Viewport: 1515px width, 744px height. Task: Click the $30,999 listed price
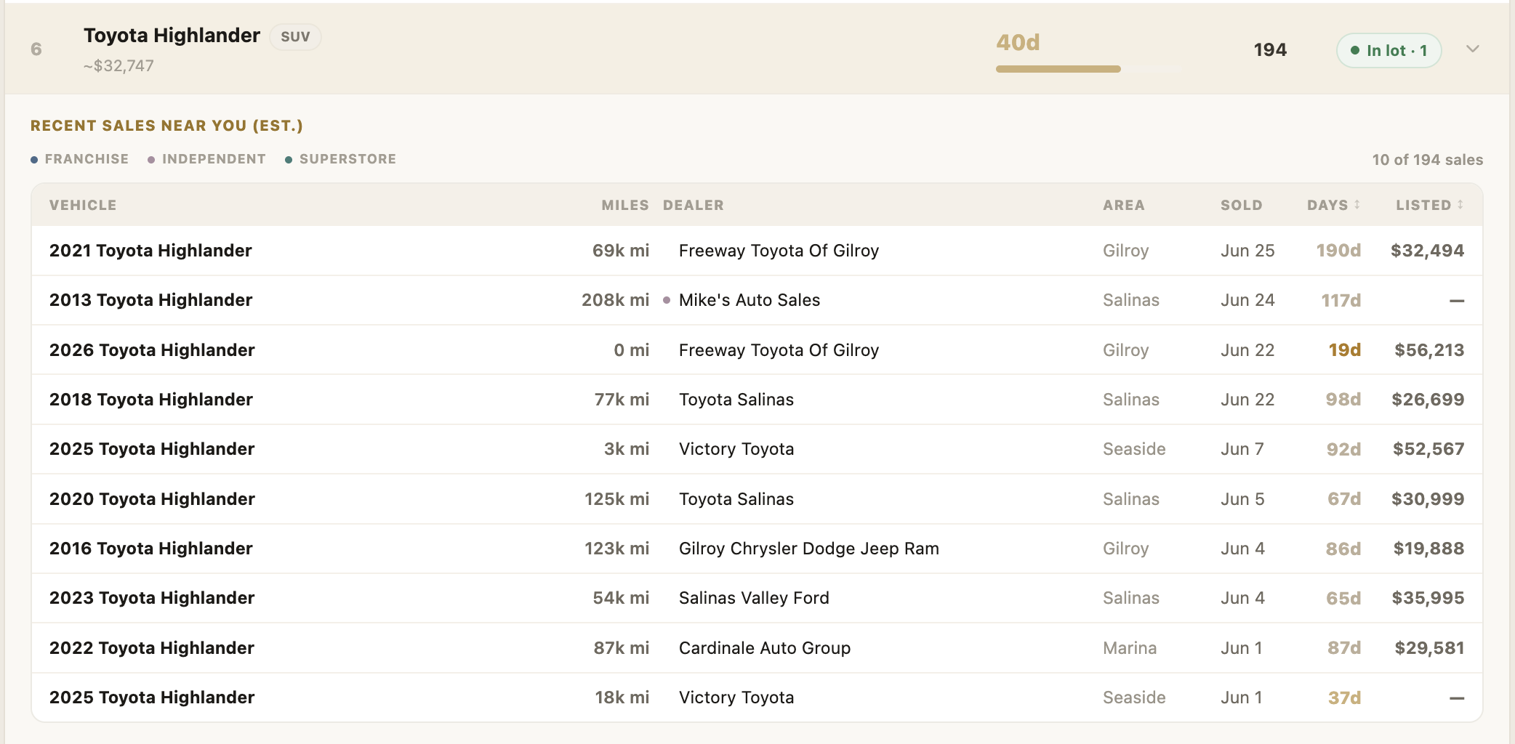coord(1428,499)
